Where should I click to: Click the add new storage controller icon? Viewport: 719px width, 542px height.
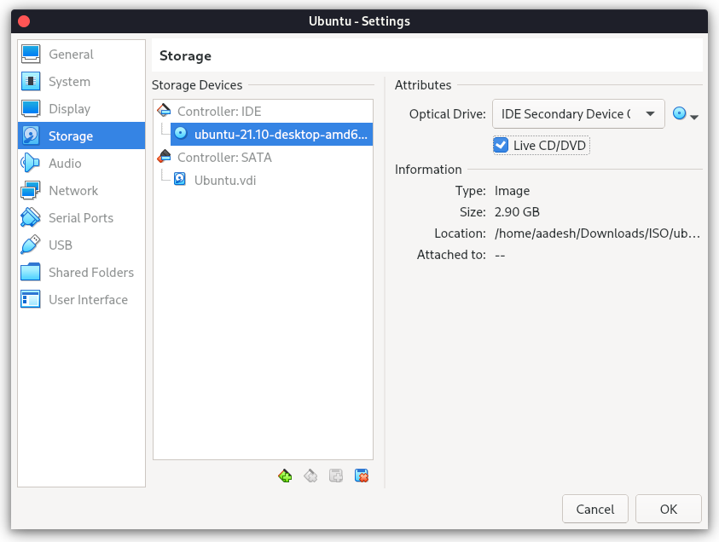click(285, 476)
